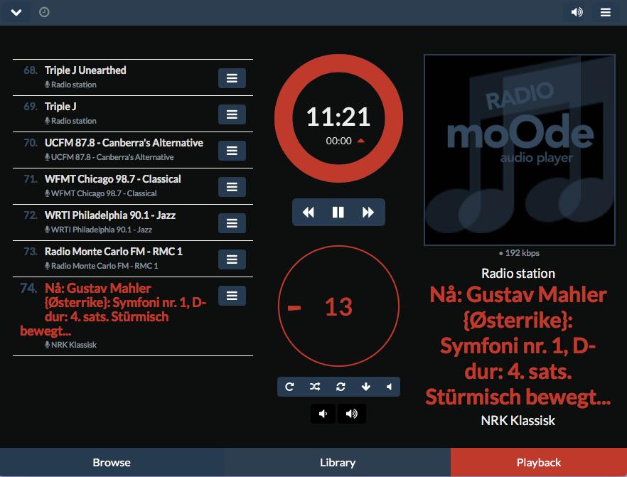Increase volume with the volume up button

click(x=351, y=414)
